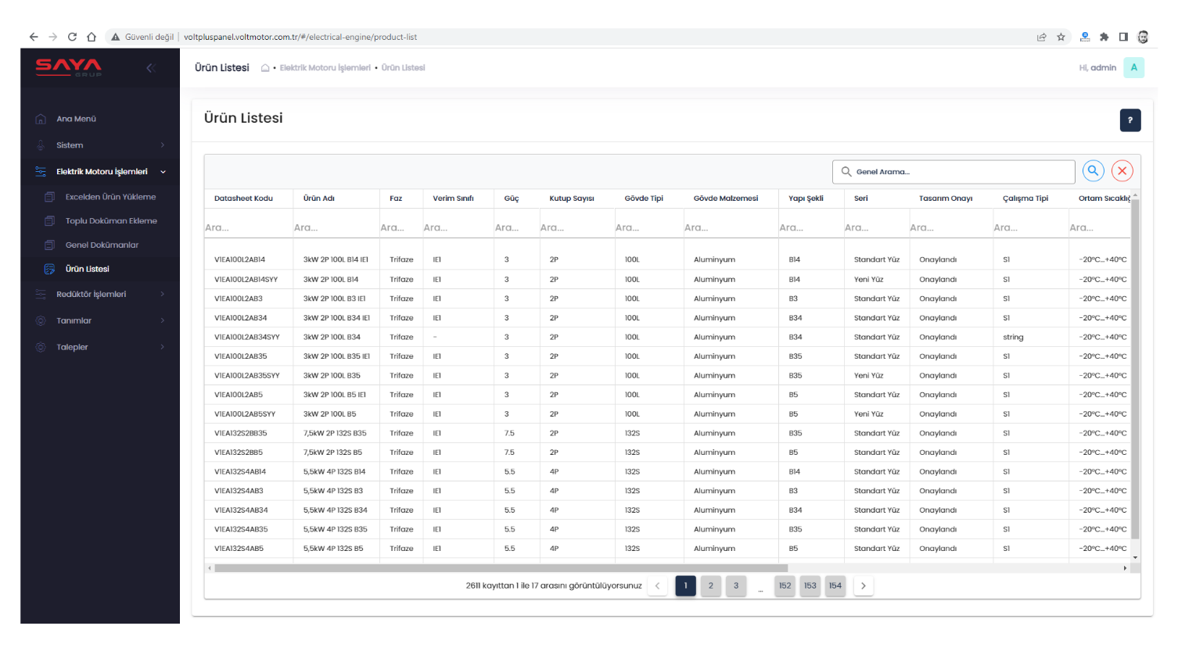Open Genel Dokümanlar menu item

click(x=102, y=245)
